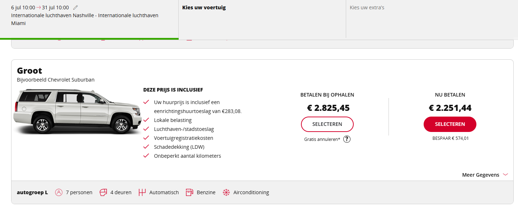Open the Kies uw voertuig step
This screenshot has height=211, width=518.
pos(204,8)
